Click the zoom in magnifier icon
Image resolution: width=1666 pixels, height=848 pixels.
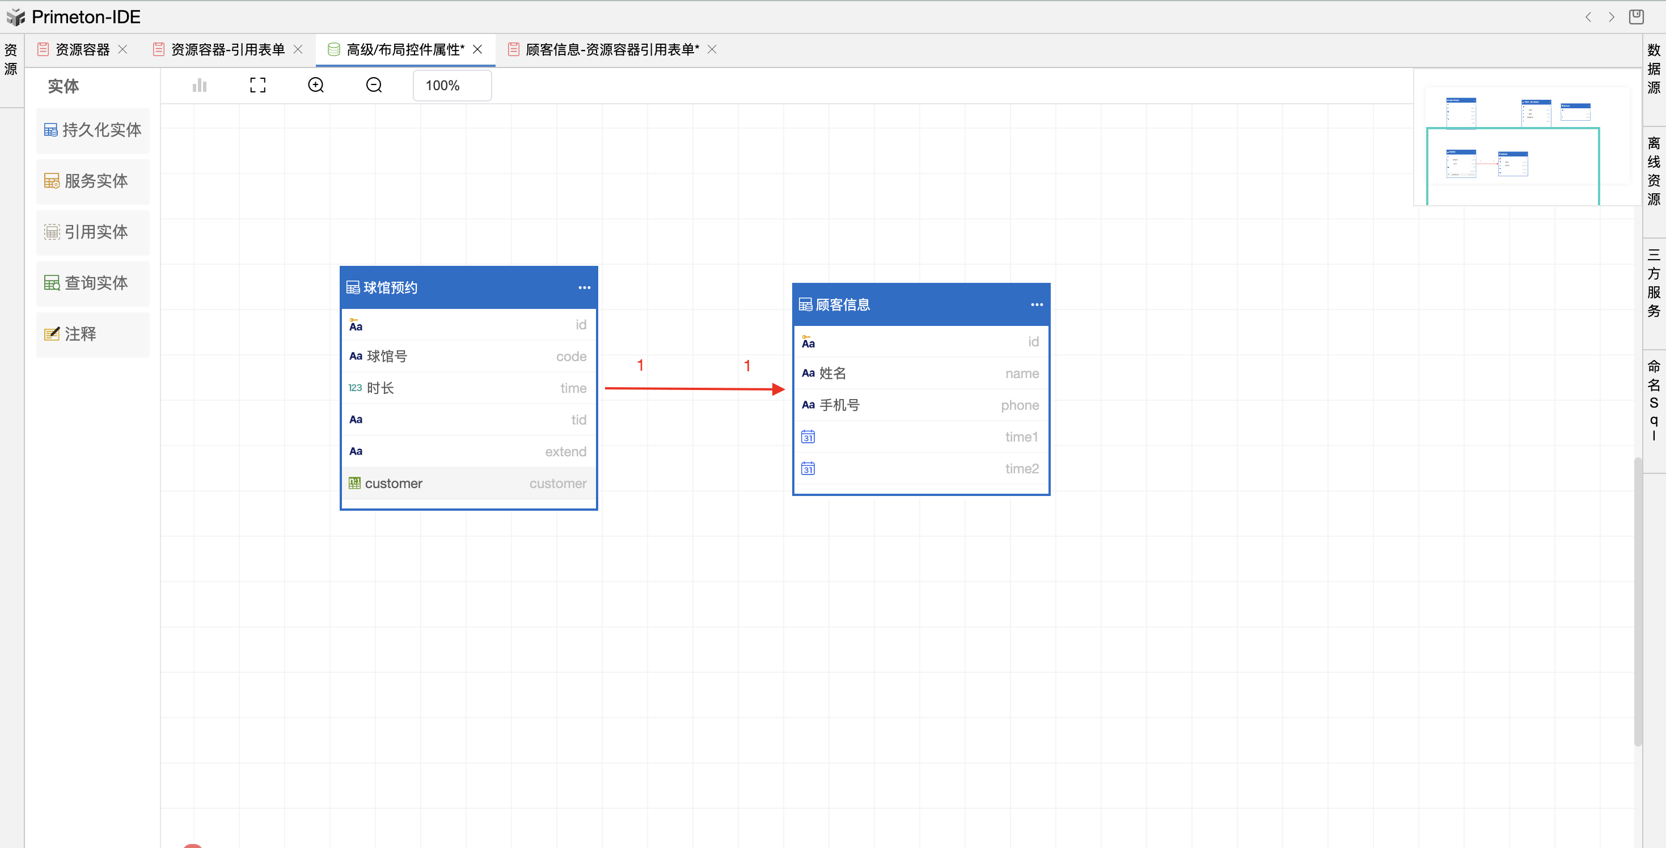click(316, 86)
